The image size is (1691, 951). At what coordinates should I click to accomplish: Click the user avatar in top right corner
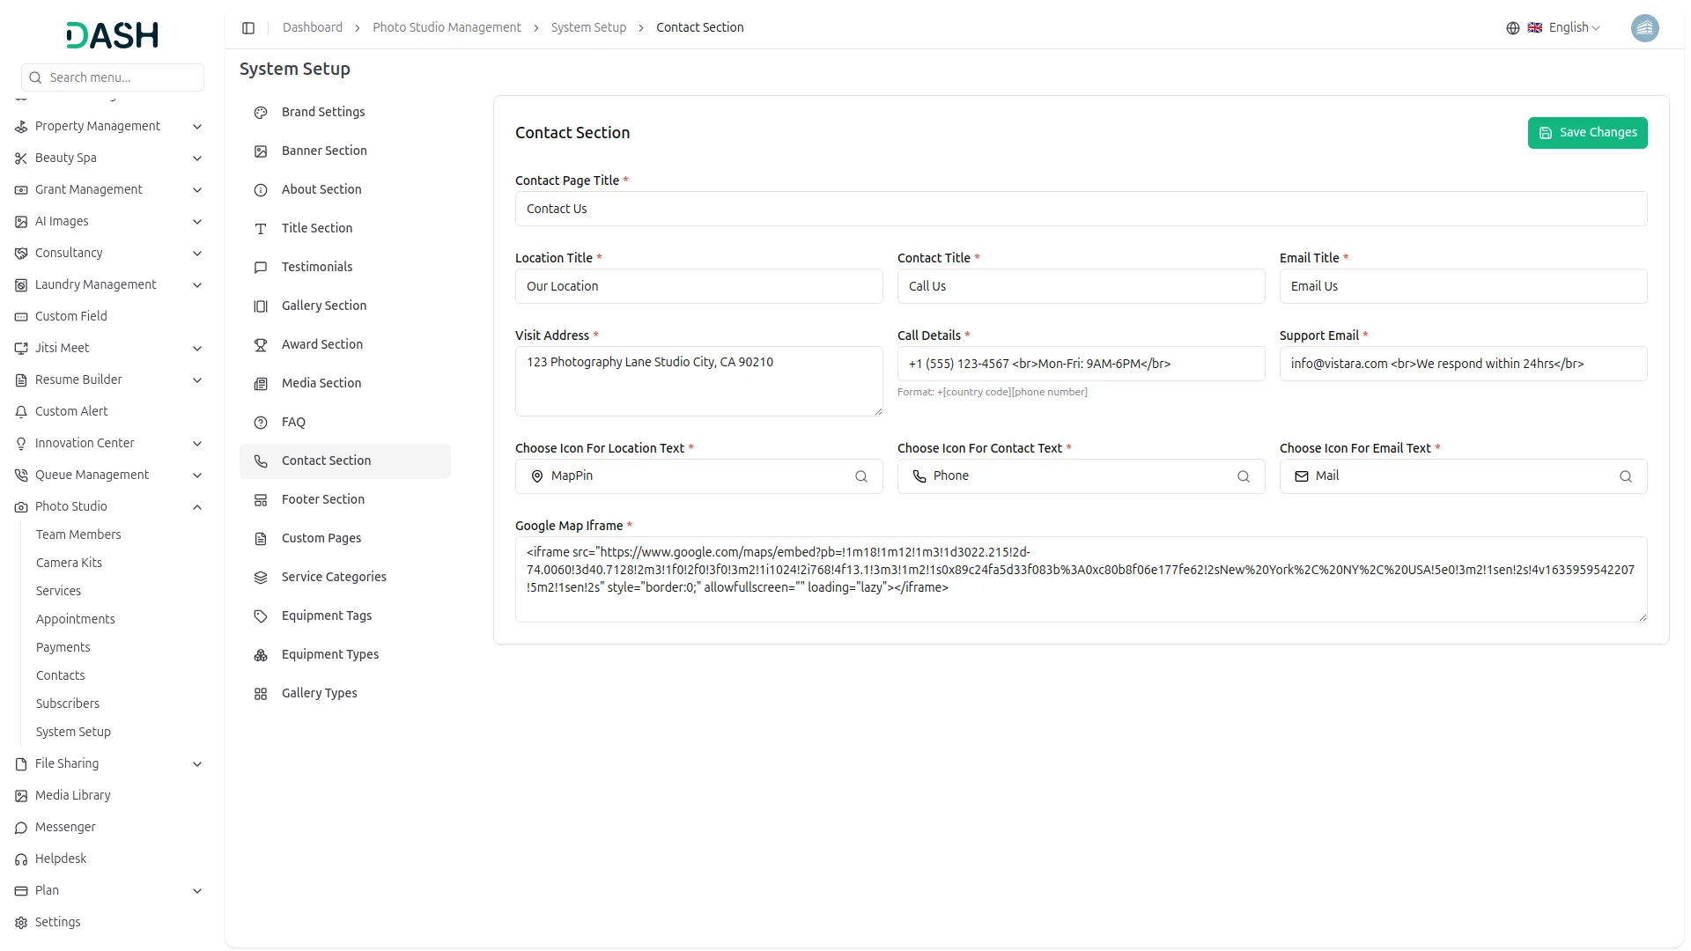pos(1645,28)
